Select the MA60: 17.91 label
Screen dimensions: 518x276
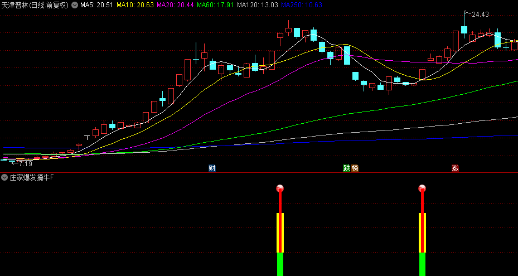coord(215,5)
